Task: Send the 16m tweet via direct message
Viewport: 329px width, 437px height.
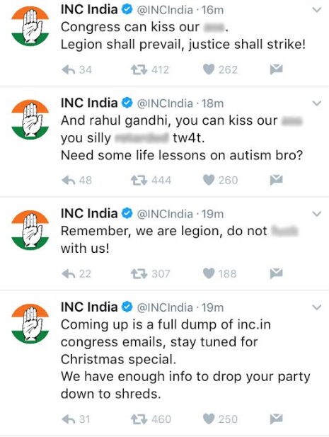Action: tap(276, 69)
